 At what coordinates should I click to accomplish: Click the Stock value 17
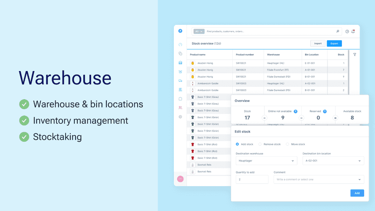point(247,118)
